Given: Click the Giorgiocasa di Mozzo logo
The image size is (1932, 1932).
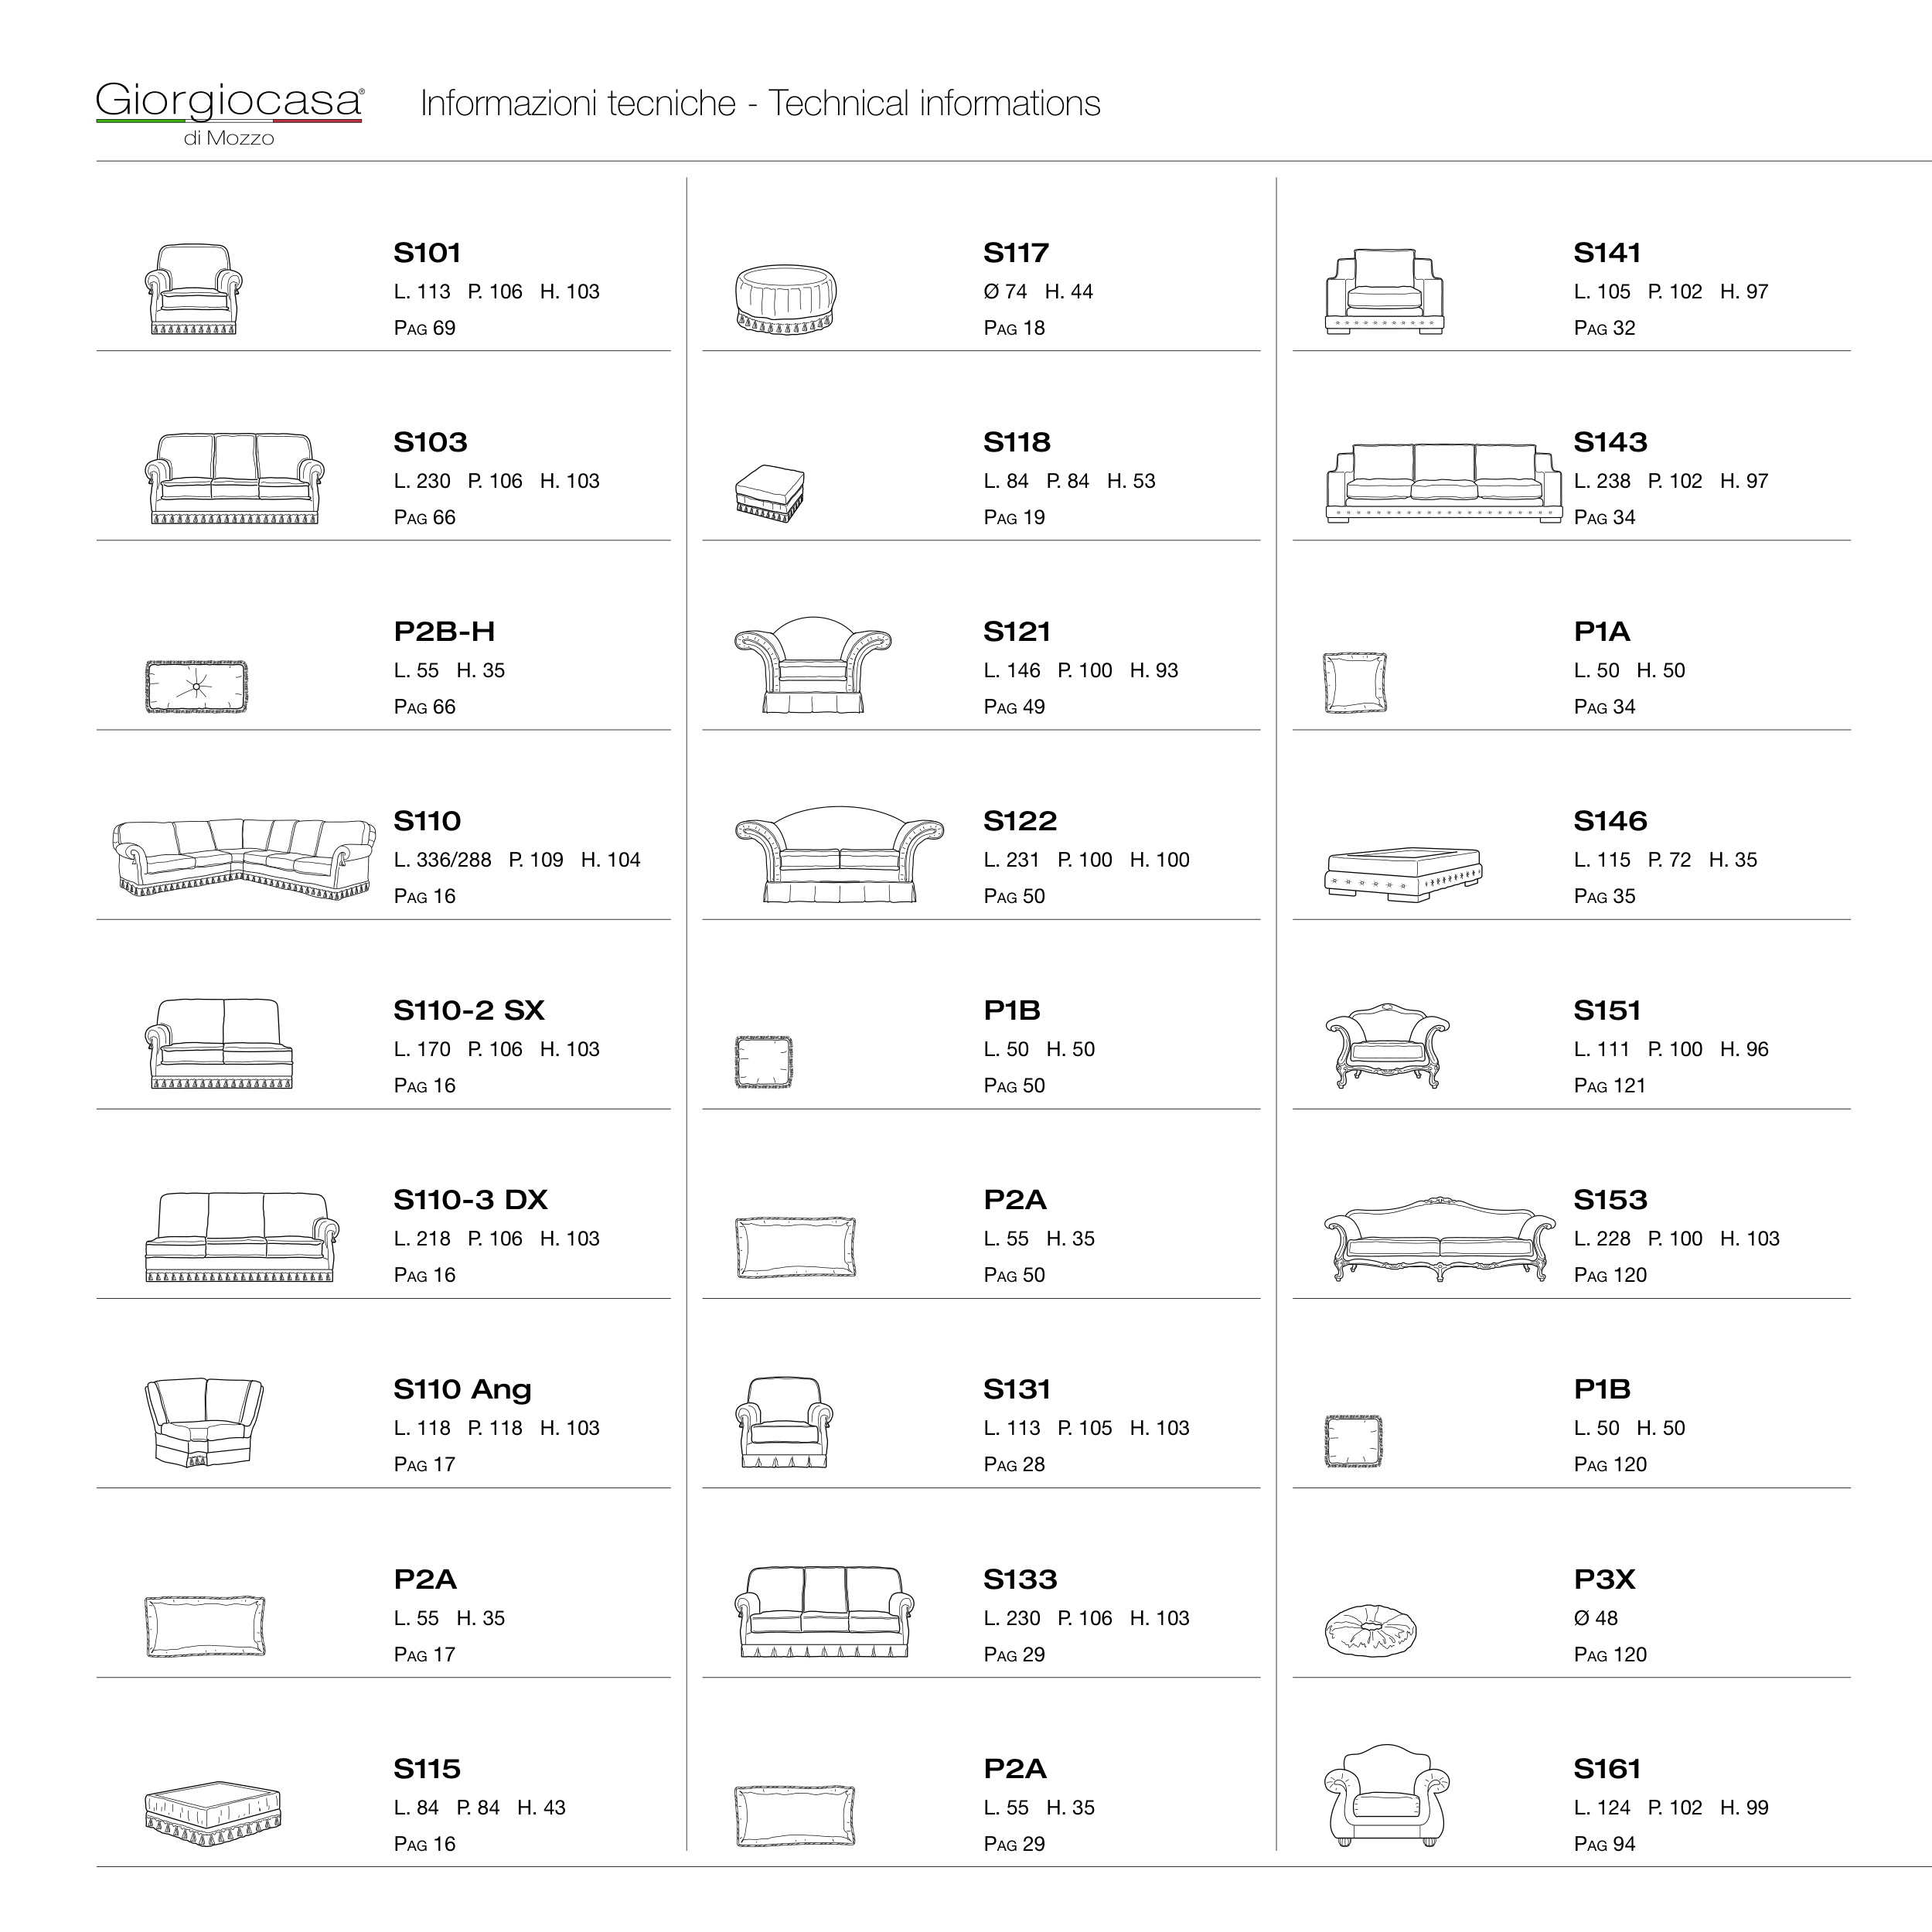Looking at the screenshot, I should point(230,113).
